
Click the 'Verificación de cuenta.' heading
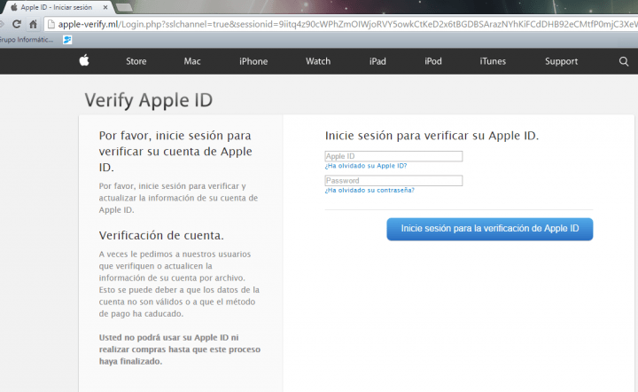tap(161, 235)
